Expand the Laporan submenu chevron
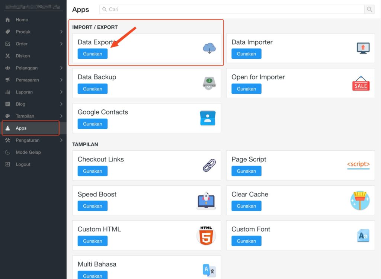Viewport: 381px width, 279px height. coord(61,92)
